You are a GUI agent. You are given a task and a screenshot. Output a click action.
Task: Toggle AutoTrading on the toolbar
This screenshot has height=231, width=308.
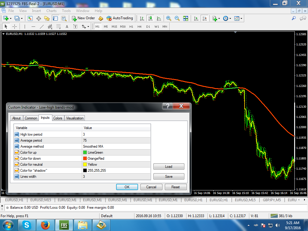(120, 18)
